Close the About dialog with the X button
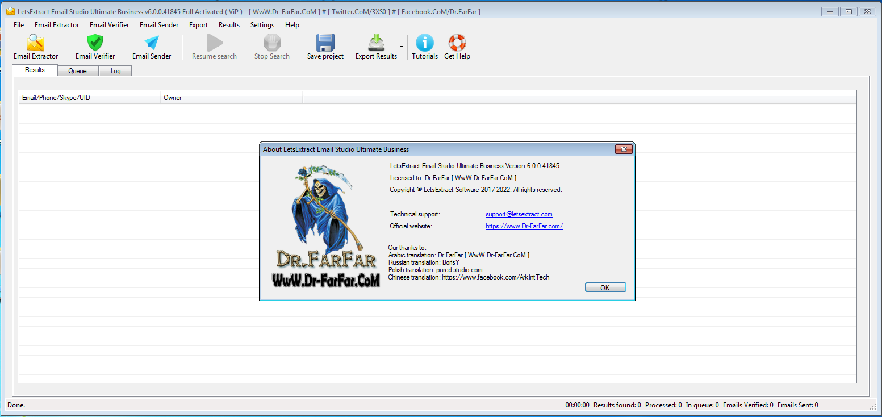This screenshot has width=882, height=417. [623, 149]
